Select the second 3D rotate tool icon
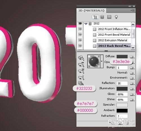Screen dimensions: 141x131 coord(81,64)
